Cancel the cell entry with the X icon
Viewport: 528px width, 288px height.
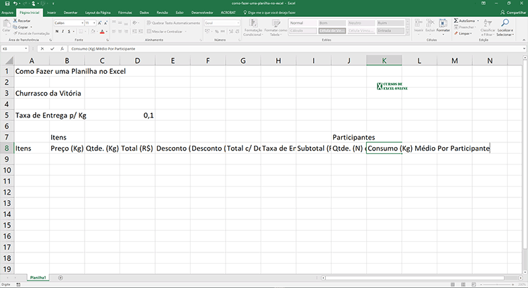pos(42,49)
